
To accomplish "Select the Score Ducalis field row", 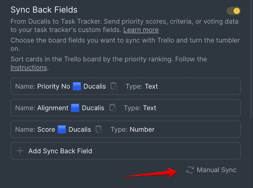I will point(126,129).
